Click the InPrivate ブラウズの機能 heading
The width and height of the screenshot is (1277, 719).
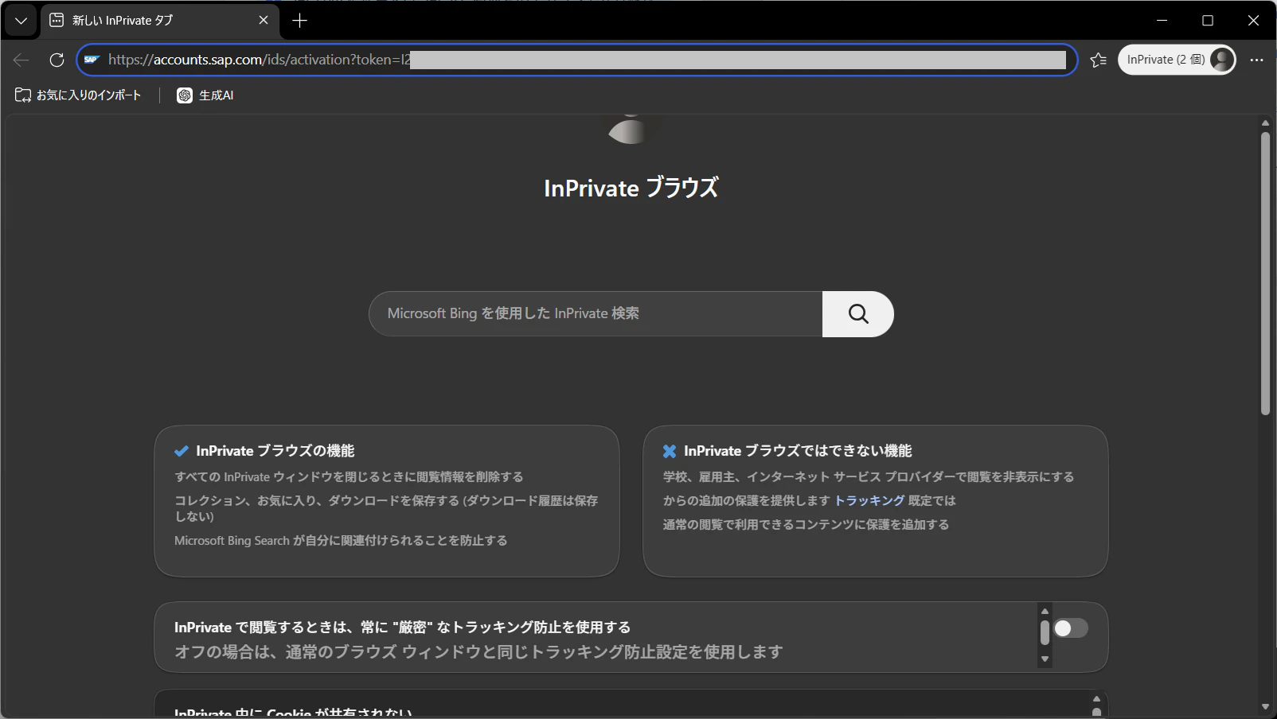click(275, 451)
